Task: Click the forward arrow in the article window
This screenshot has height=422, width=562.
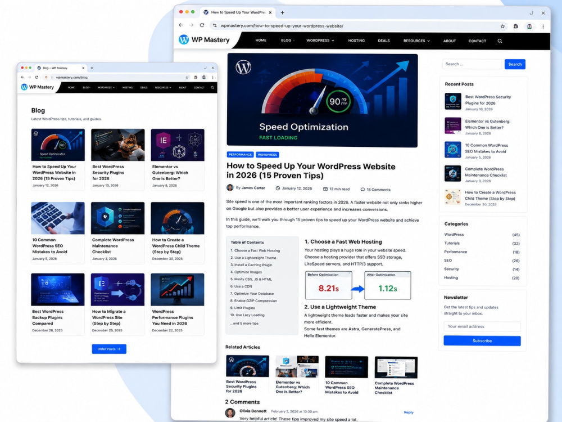Action: click(x=192, y=25)
